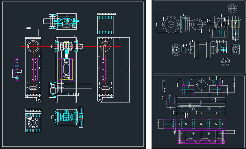Viewport: 246px width, 149px height.
Task: Click the oblong slot in the right side plate
Action: [105, 88]
